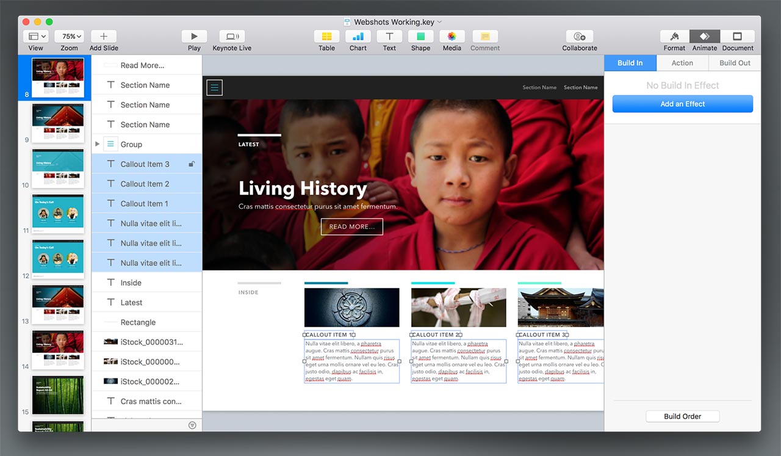Switch to the Build Out tab
Screen dimensions: 781x456
[x=735, y=63]
